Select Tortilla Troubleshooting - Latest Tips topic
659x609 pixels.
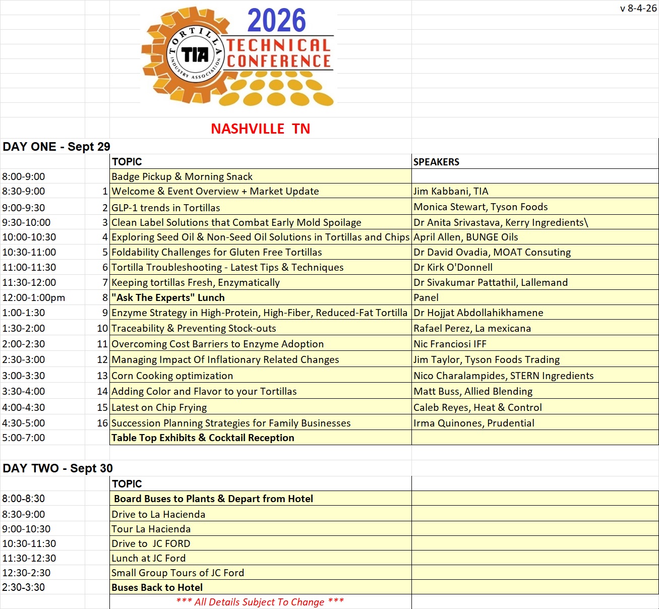click(261, 267)
